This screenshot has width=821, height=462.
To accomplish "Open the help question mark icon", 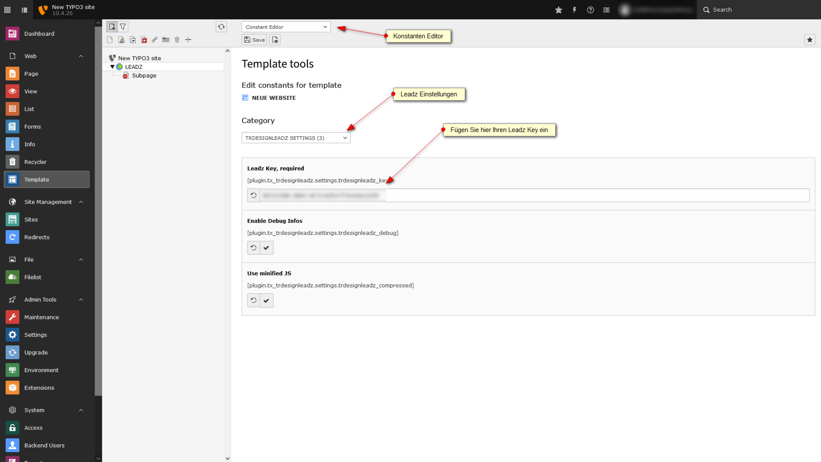I will pos(590,10).
